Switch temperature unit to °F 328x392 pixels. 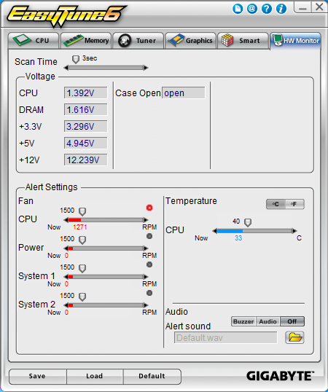click(x=294, y=204)
